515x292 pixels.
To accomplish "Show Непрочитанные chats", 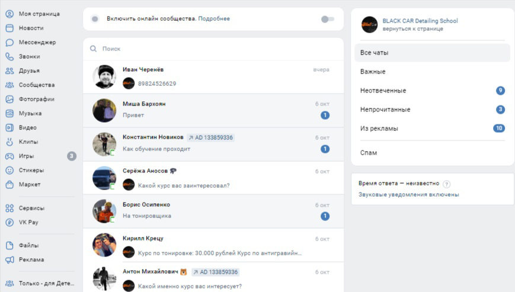I will tap(432, 110).
